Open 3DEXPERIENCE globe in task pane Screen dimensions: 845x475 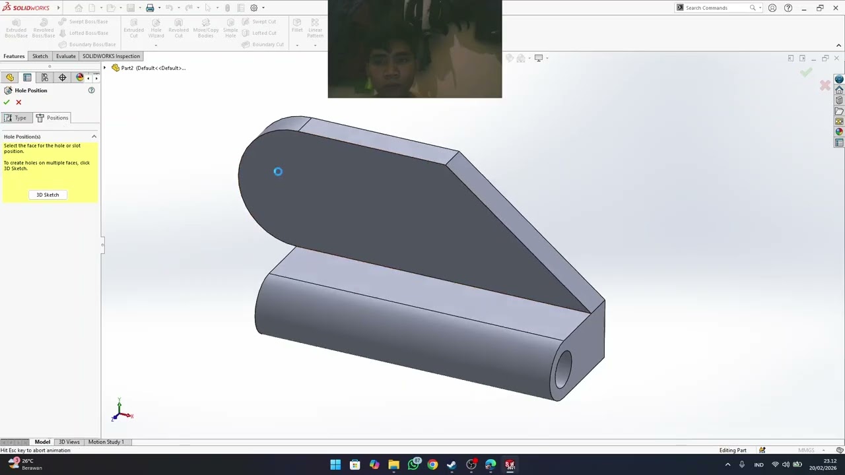839,80
